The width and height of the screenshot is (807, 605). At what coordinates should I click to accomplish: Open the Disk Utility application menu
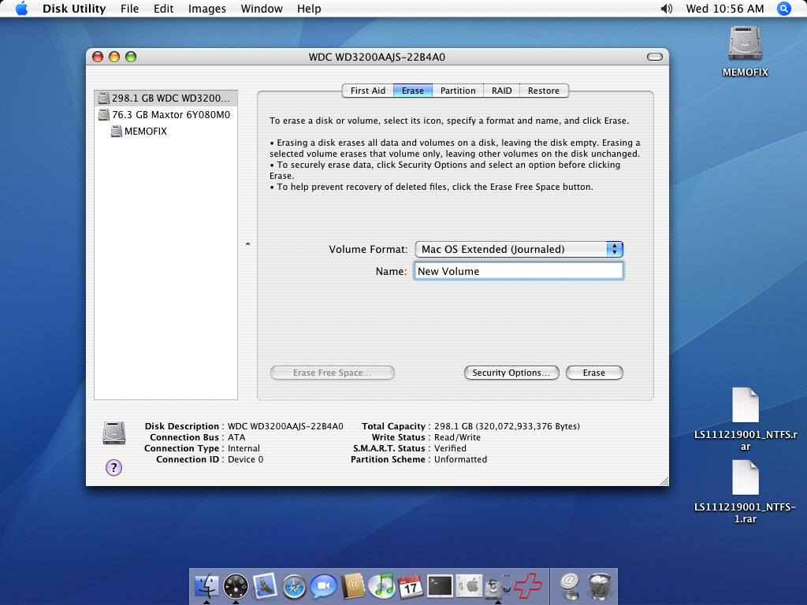74,9
